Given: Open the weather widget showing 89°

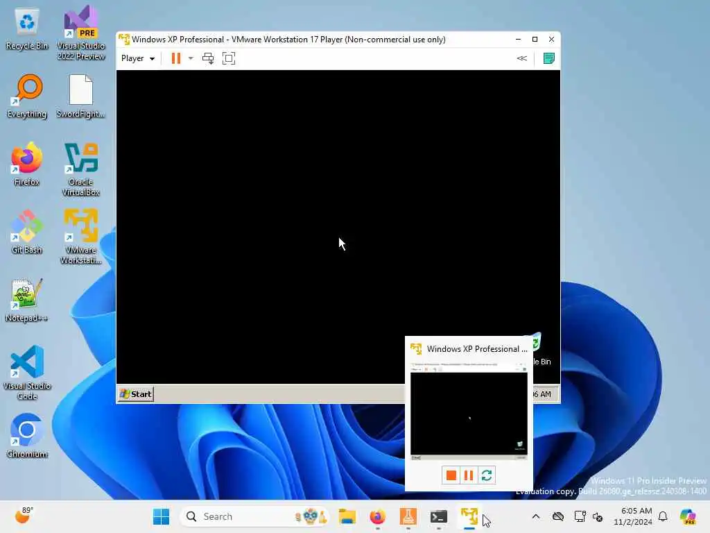Looking at the screenshot, I should click(x=24, y=516).
